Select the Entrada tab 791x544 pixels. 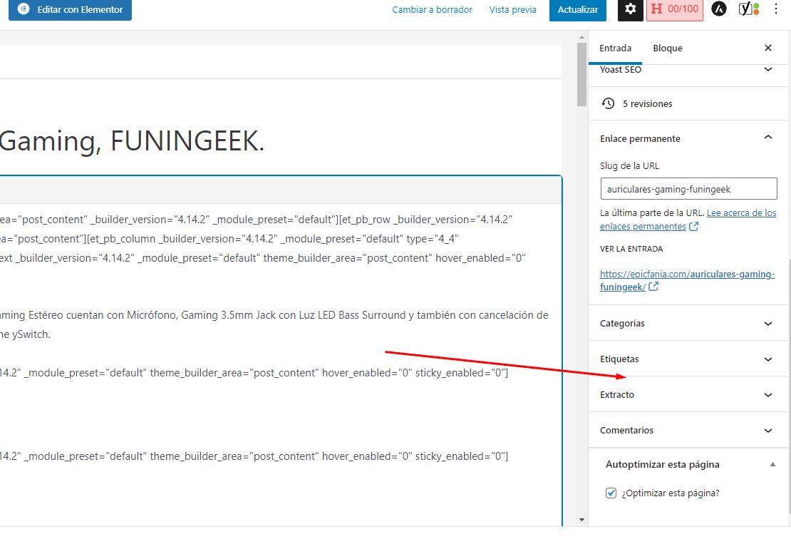(615, 48)
